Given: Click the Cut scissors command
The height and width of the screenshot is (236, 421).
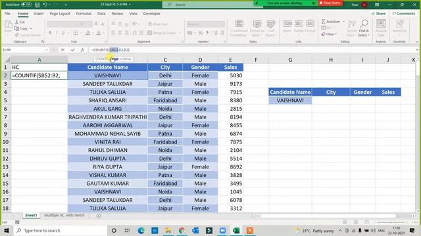Looking at the screenshot, I should coord(20,22).
